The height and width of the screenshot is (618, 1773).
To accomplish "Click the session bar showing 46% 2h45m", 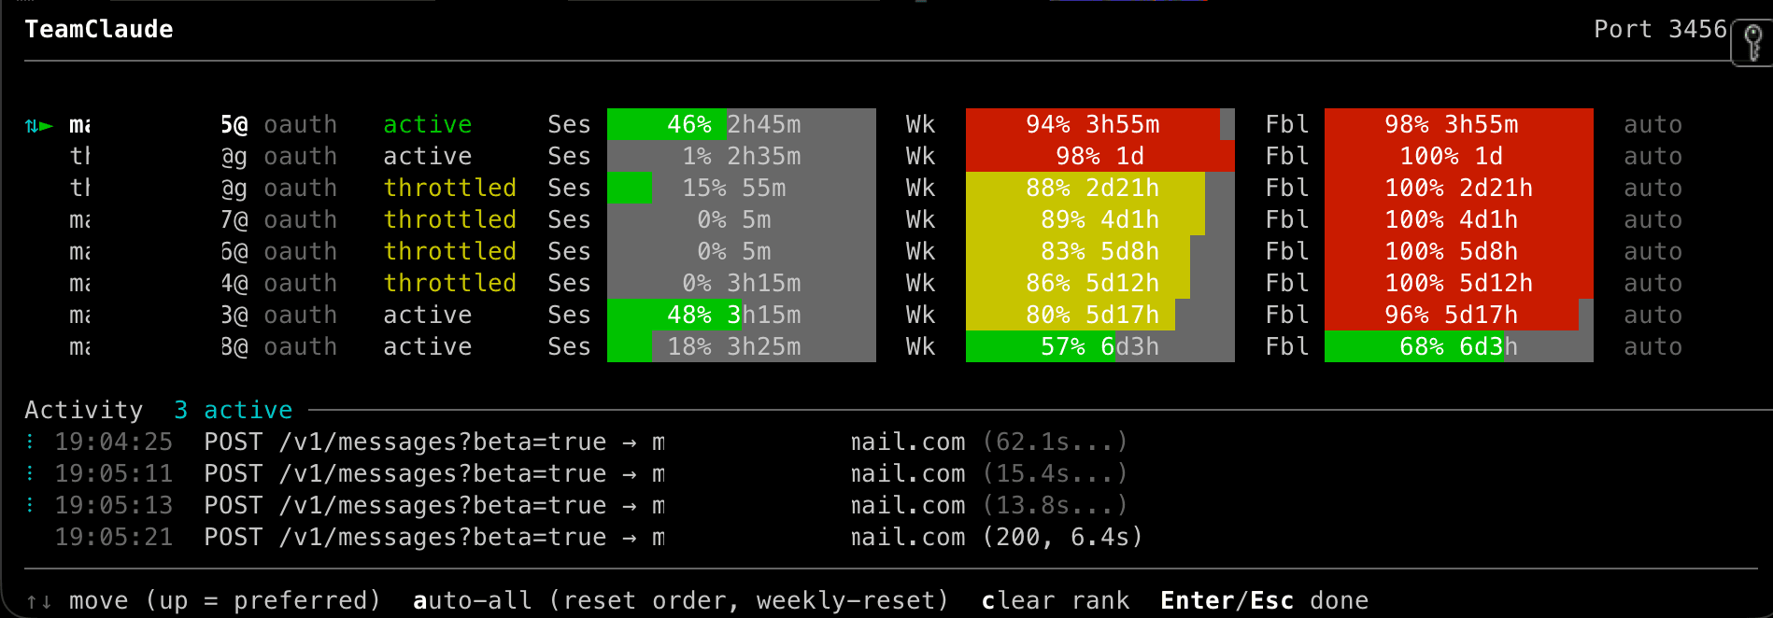I will (x=742, y=124).
